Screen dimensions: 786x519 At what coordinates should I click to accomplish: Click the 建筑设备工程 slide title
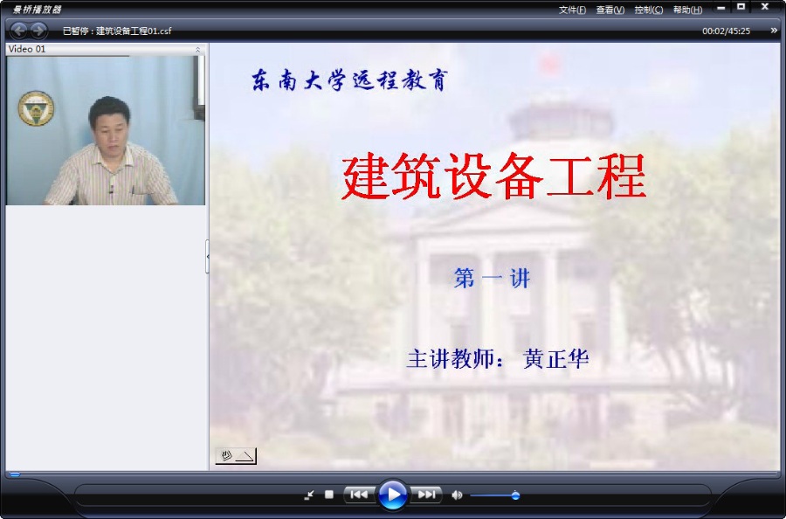coord(493,176)
